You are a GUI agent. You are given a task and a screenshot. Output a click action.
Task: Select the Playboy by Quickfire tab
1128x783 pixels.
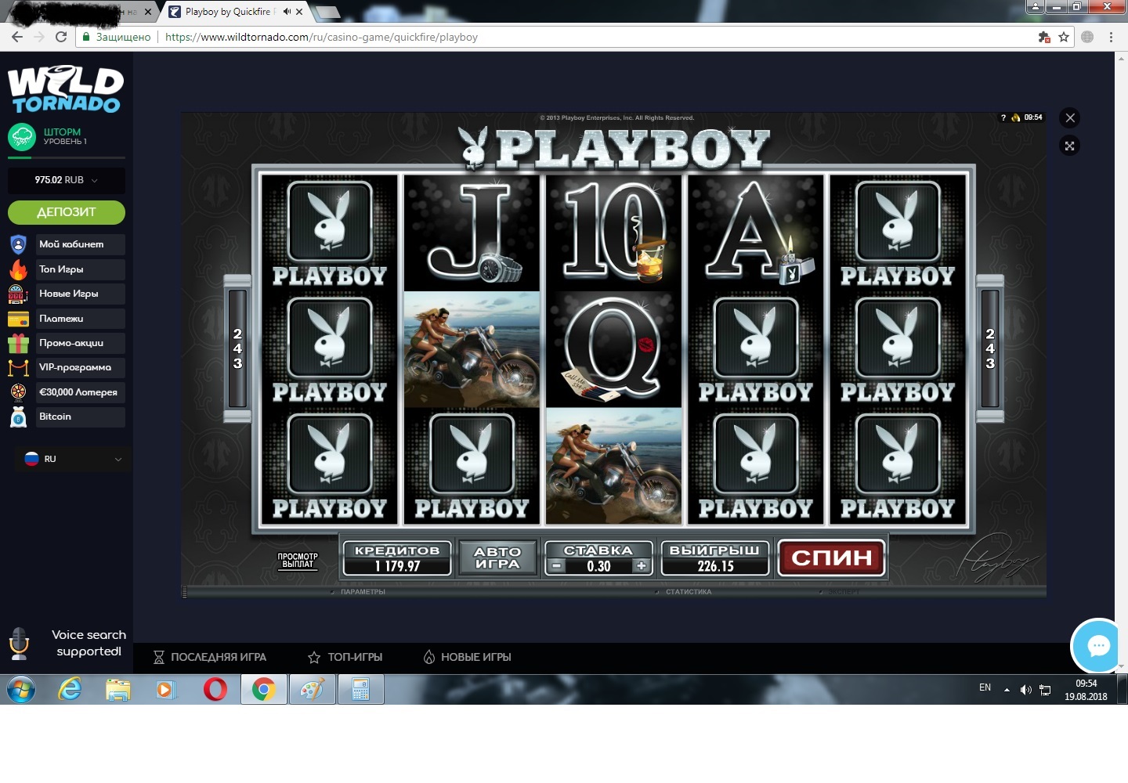[235, 12]
